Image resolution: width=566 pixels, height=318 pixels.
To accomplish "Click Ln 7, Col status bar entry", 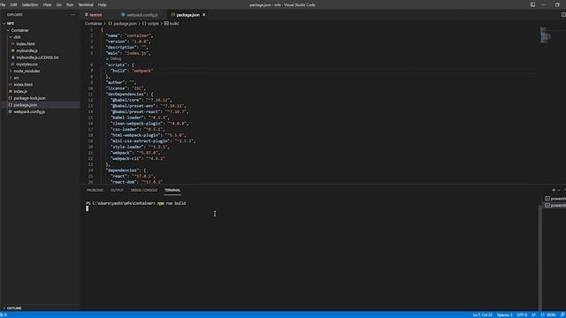I will tap(483, 315).
